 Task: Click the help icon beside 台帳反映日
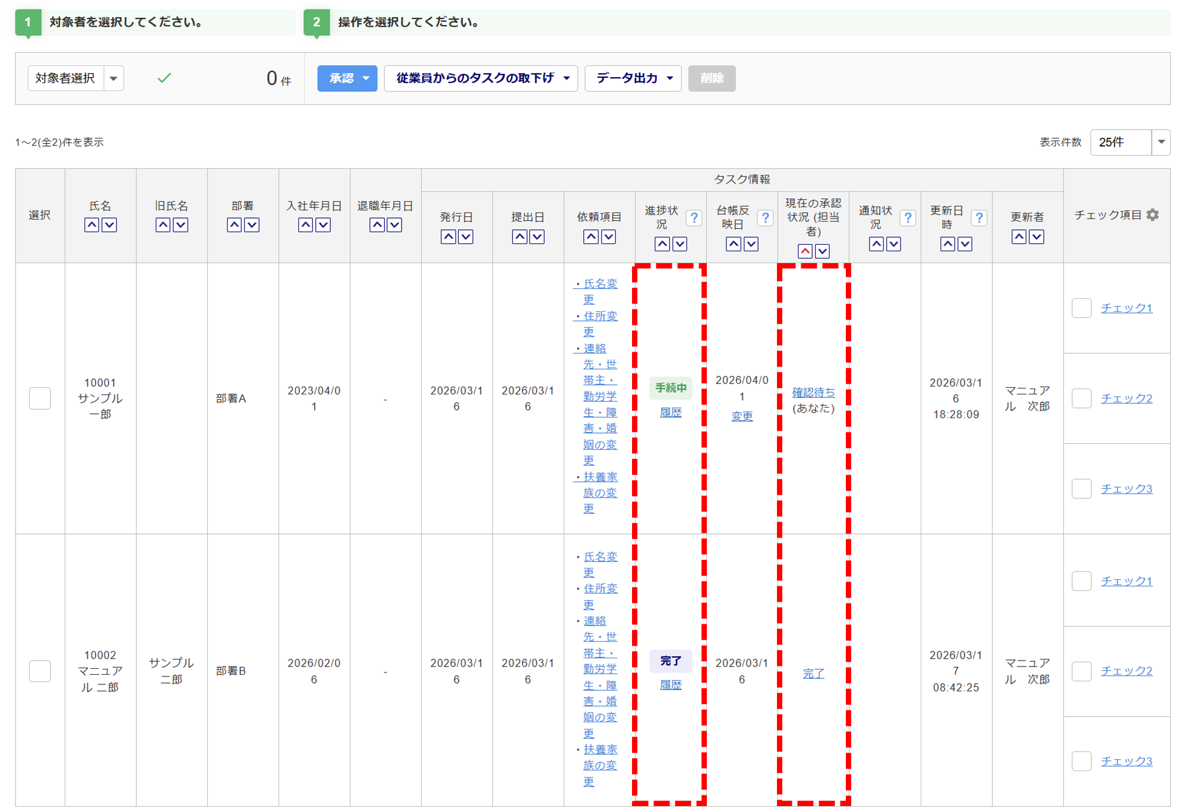pos(765,218)
